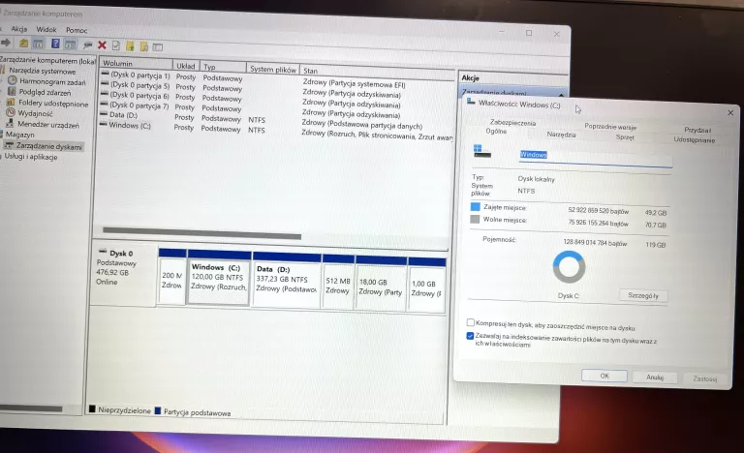Sort by the System plików column header
The image size is (744, 453).
coord(273,69)
